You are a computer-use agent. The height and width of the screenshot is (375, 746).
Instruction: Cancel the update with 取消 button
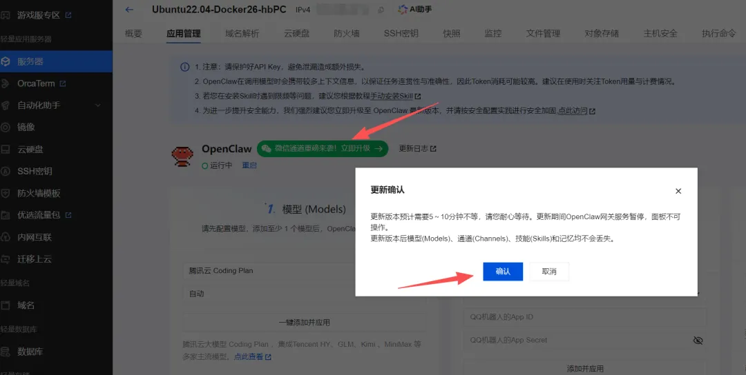point(549,272)
